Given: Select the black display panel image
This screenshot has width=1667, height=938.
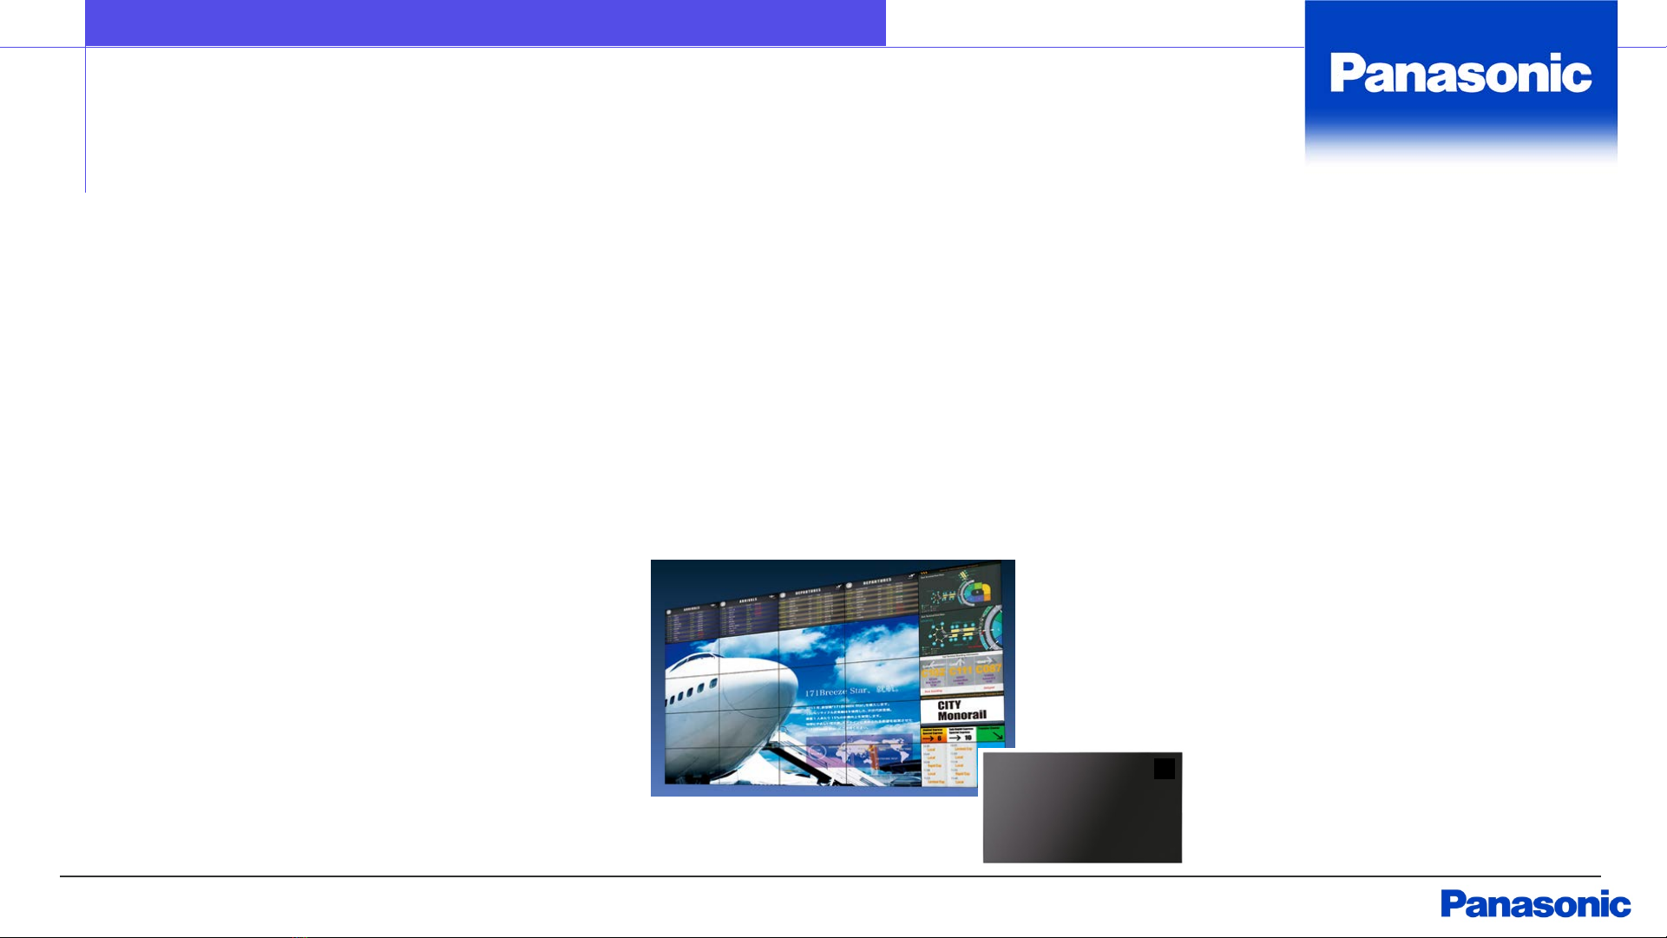Looking at the screenshot, I should pos(1082,807).
